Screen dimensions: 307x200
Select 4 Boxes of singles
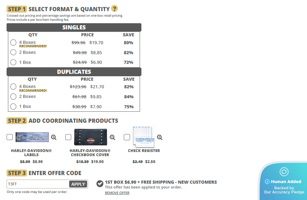(x=13, y=42)
